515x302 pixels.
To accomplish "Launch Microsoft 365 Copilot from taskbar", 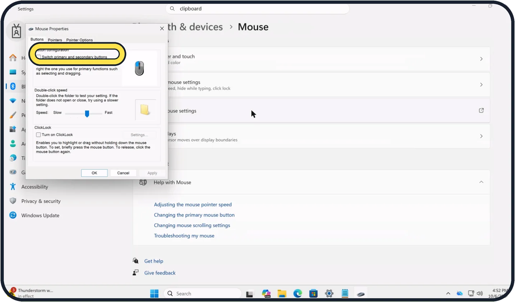I will coord(266,293).
